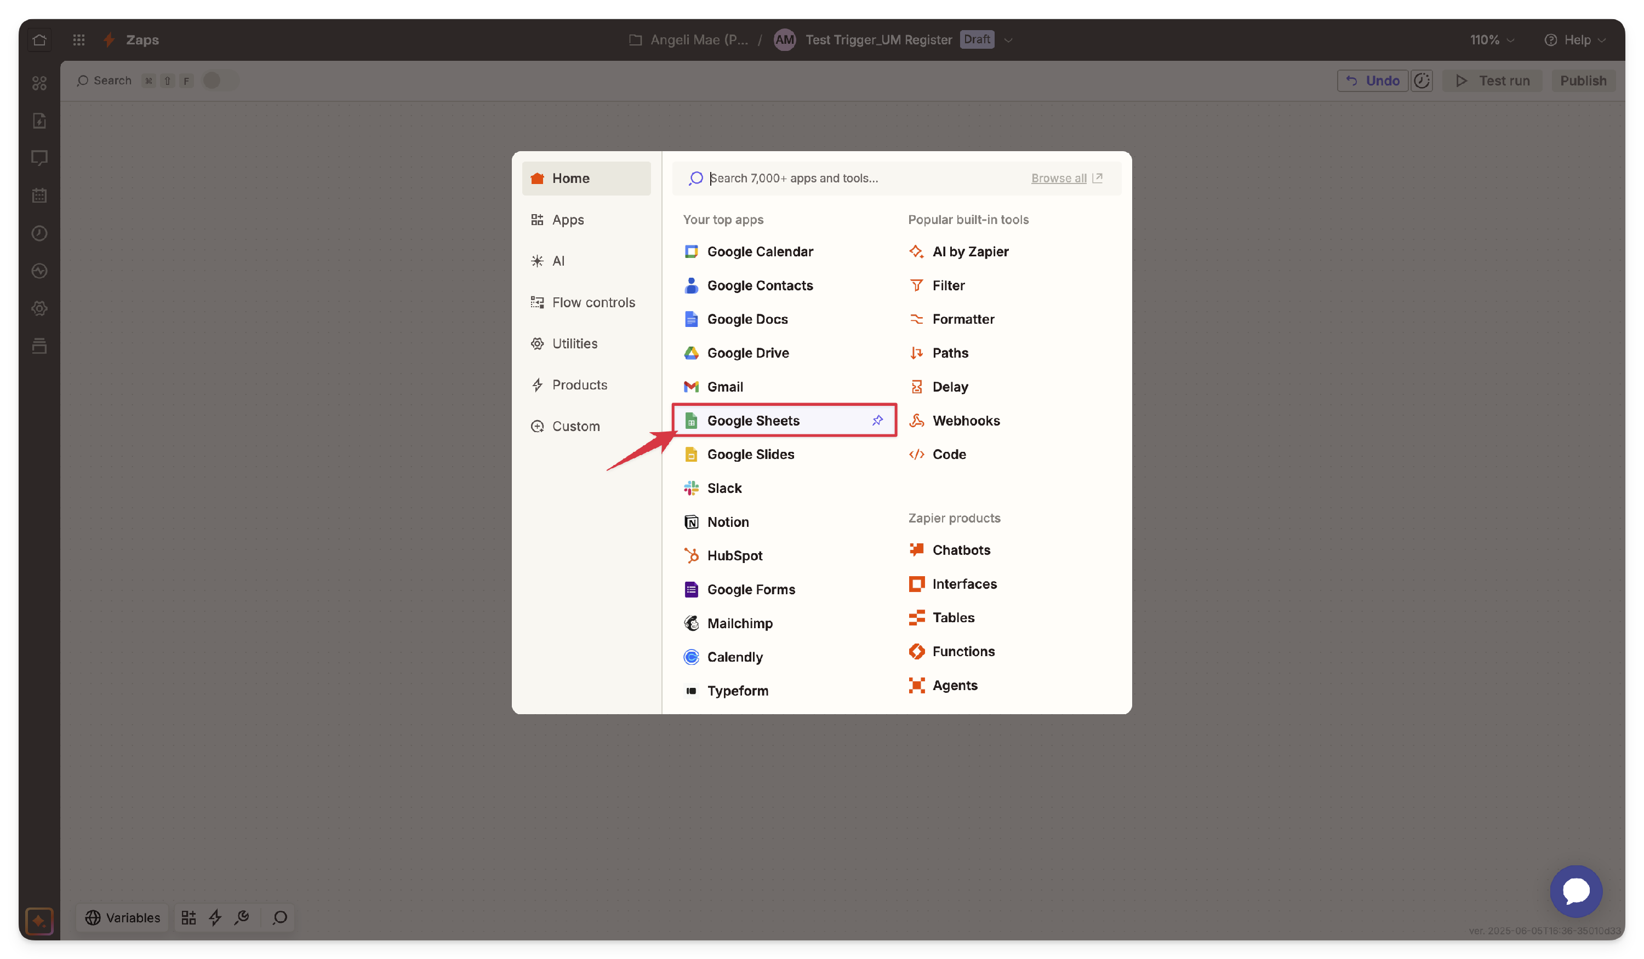The width and height of the screenshot is (1644, 959).
Task: Open the version history icon
Action: (1422, 81)
